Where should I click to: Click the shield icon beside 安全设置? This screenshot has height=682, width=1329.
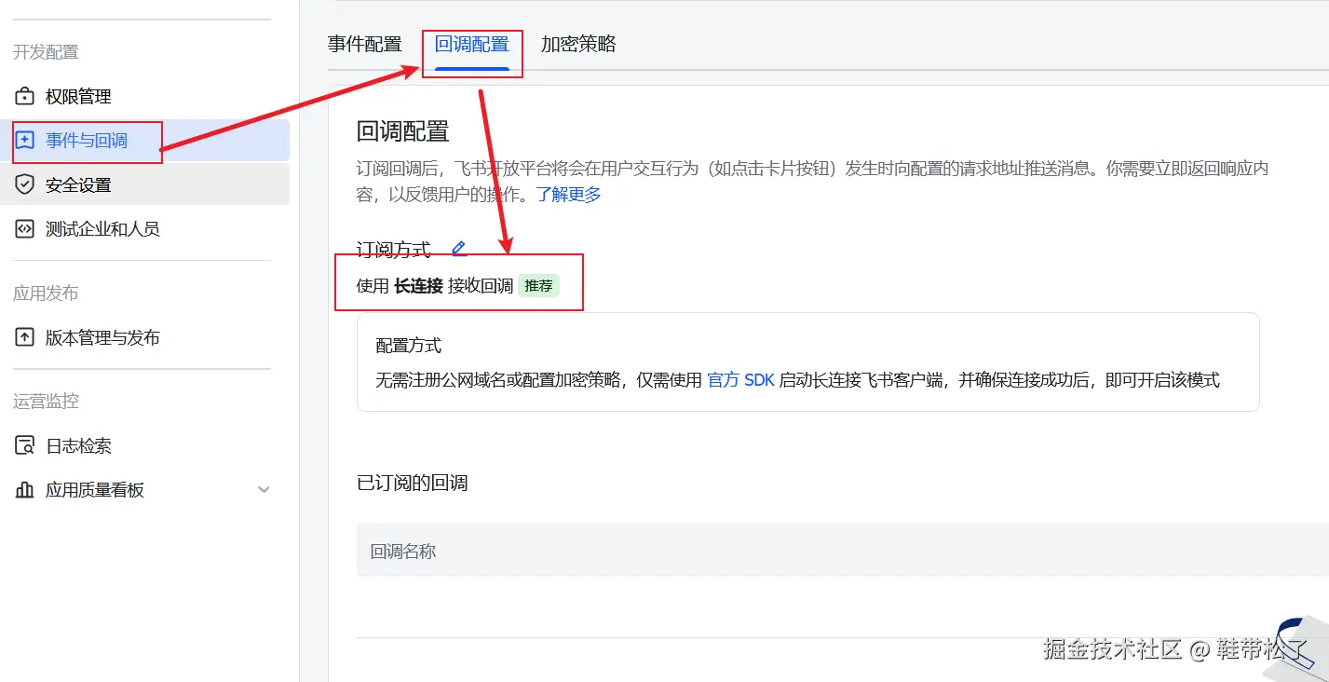24,184
